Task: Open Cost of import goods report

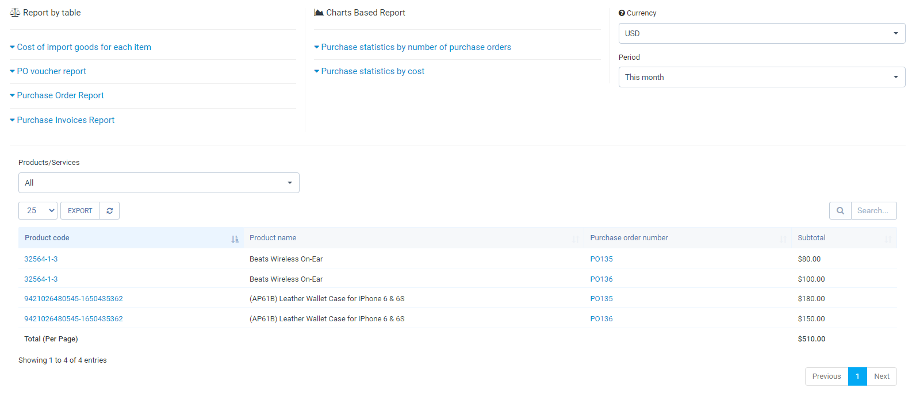Action: click(x=84, y=47)
